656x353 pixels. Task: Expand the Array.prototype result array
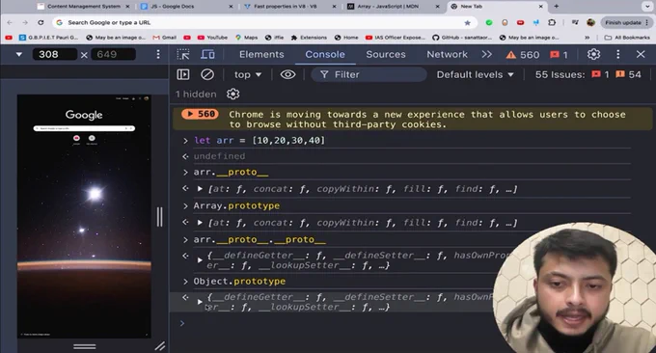(x=200, y=223)
